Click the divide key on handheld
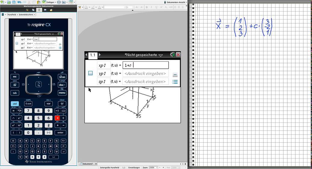The image size is (312, 169). click(63, 118)
